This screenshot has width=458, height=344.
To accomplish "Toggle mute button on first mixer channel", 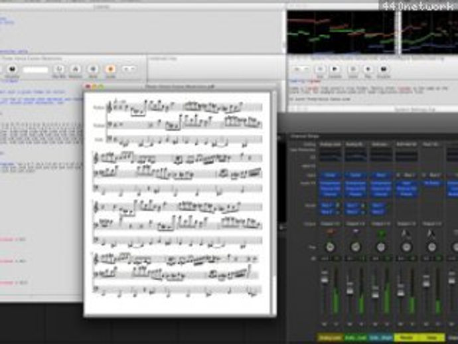I will (x=324, y=325).
